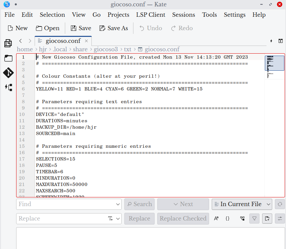
Task: Click the refresh search icon beside scope dropdown
Action: (280, 204)
